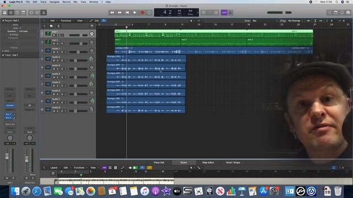The width and height of the screenshot is (353, 198).
Task: Switch to the Step Editor tab
Action: 208,163
